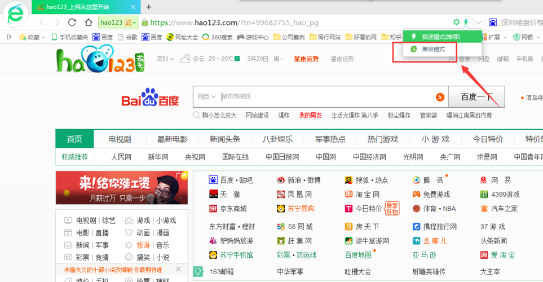Open 好看的网 bookmark folder
This screenshot has height=282, width=543.
click(x=361, y=37)
